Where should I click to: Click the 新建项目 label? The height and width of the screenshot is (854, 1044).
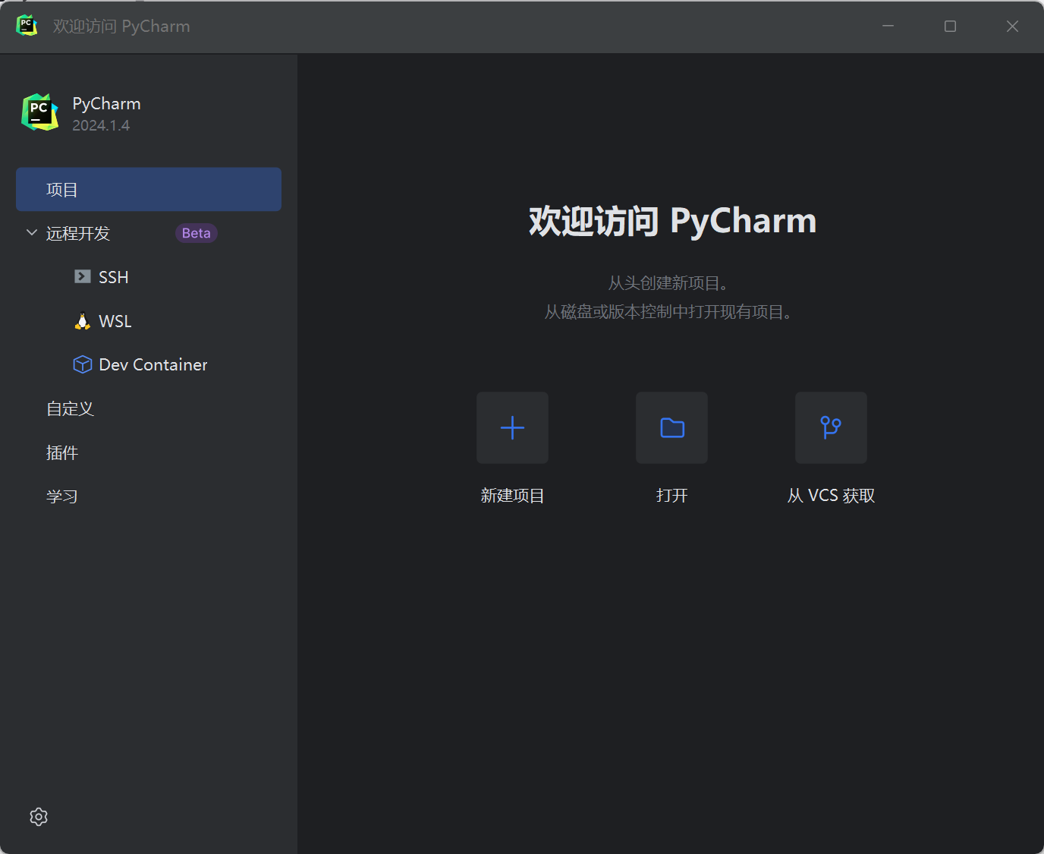point(512,496)
